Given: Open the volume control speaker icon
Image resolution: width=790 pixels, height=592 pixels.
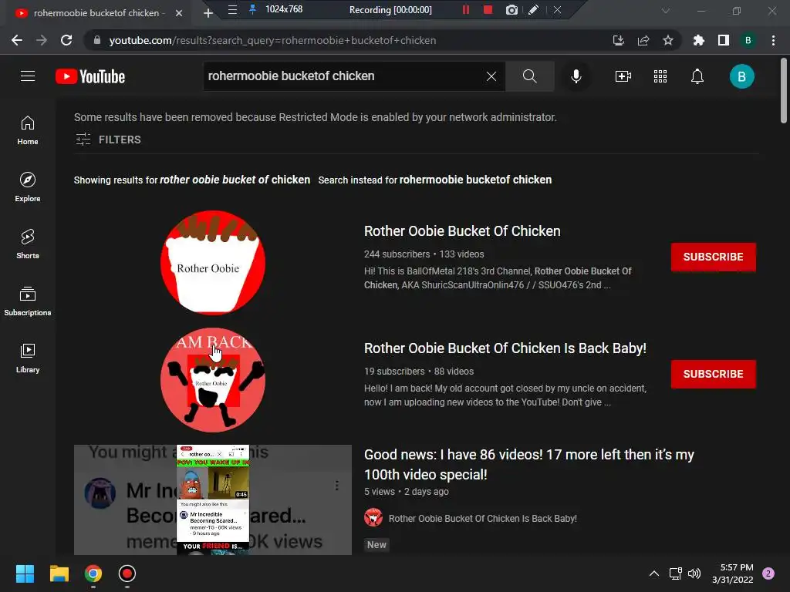Looking at the screenshot, I should click(694, 573).
